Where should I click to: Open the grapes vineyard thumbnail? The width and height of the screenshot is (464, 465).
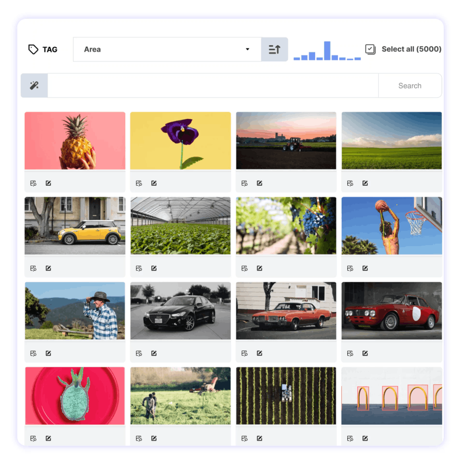click(x=286, y=226)
